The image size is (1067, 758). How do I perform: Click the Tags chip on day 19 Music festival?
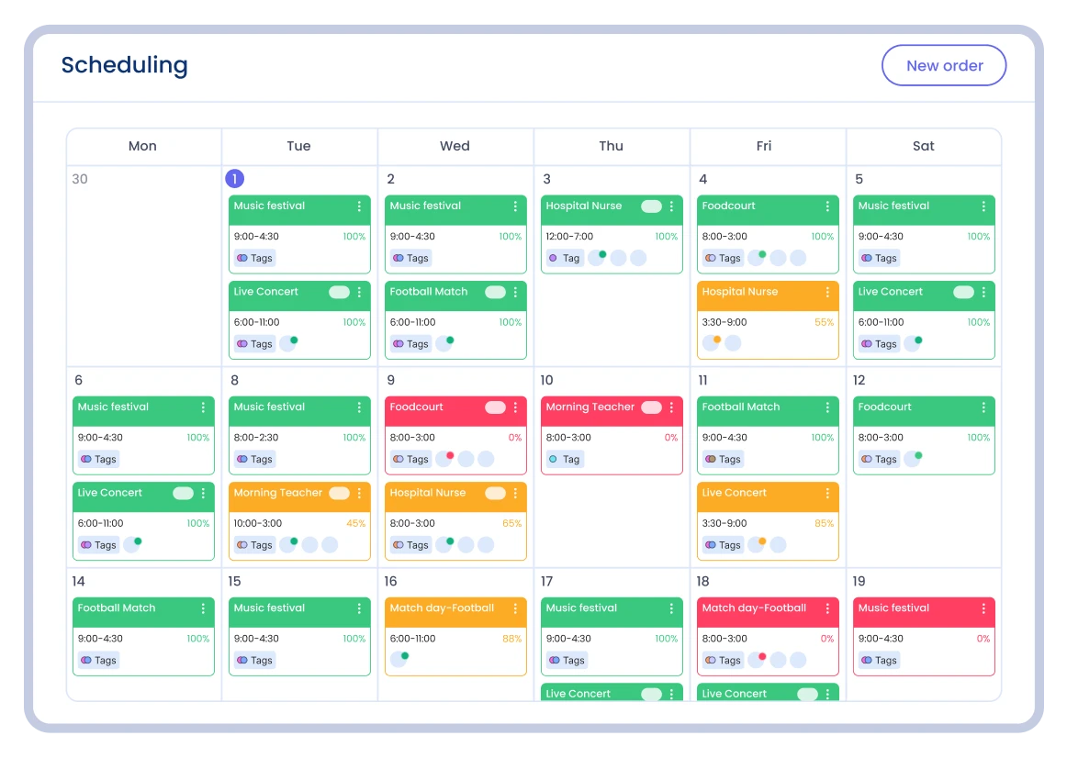point(879,661)
